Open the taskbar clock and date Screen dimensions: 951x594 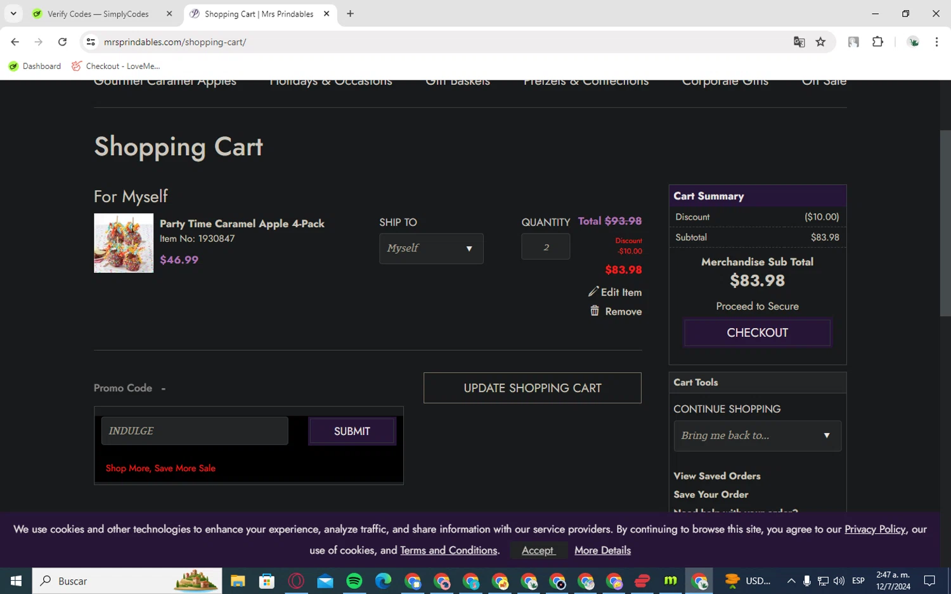pos(893,581)
